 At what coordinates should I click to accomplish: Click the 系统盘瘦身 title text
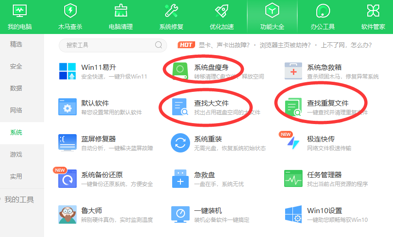coord(211,68)
